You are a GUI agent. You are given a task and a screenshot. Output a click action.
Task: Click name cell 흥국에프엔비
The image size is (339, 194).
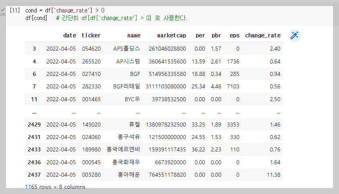tap(123, 149)
